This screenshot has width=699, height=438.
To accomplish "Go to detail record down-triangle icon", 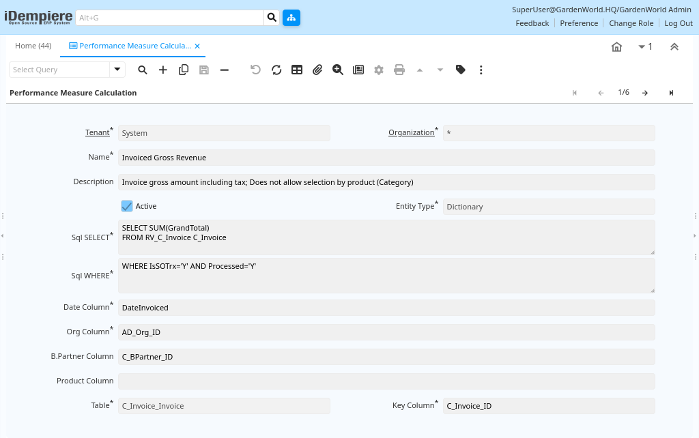I will click(x=440, y=70).
